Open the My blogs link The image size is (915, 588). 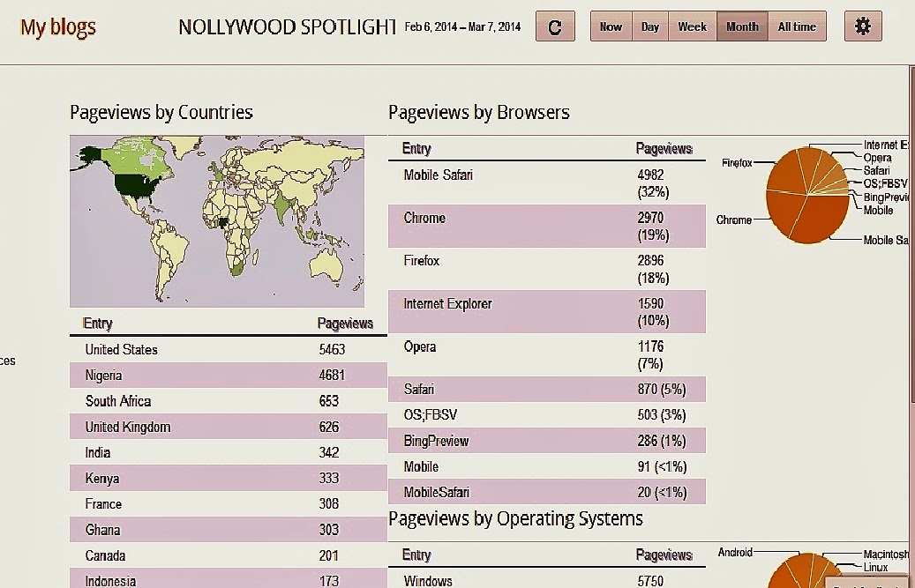click(x=58, y=26)
